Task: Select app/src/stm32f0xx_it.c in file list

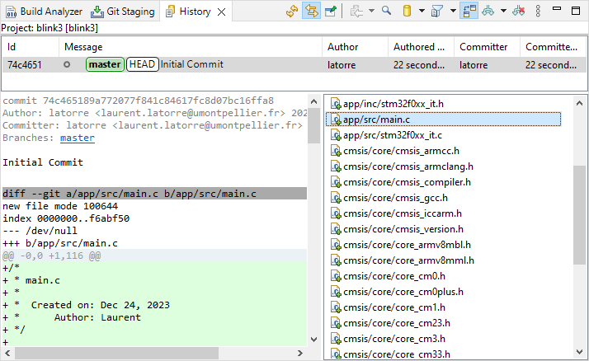Action: [386, 135]
